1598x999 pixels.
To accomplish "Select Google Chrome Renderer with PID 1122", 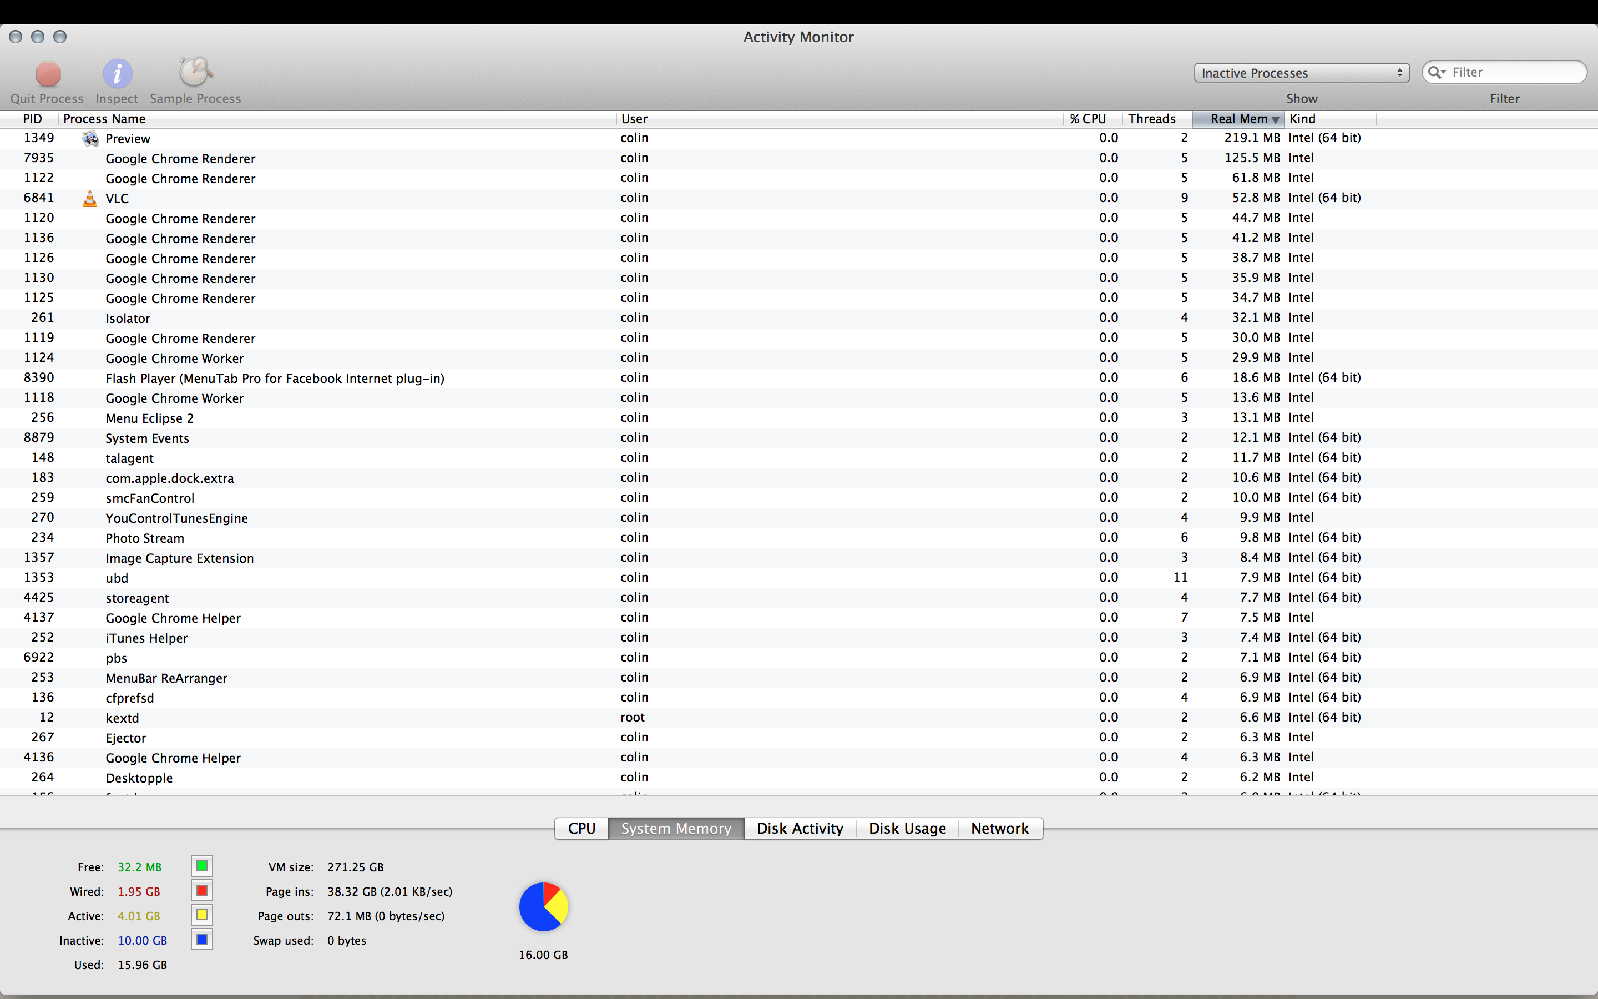I will coord(799,178).
